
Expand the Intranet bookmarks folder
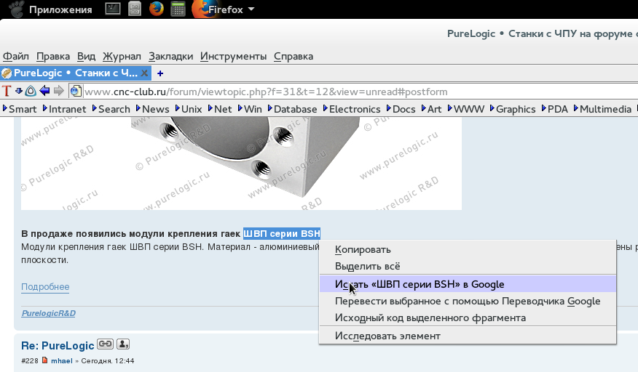tap(64, 109)
